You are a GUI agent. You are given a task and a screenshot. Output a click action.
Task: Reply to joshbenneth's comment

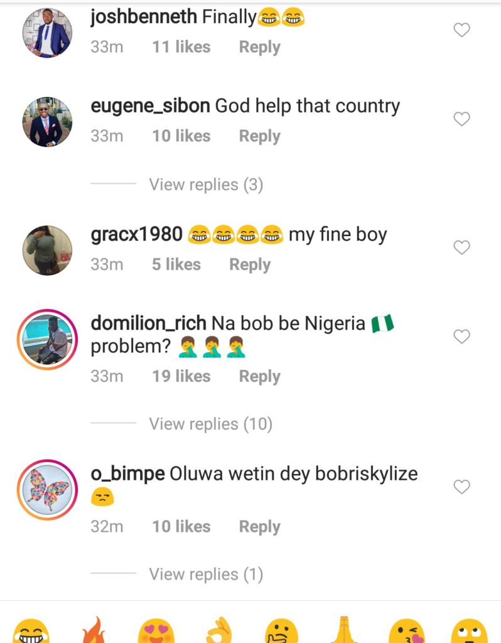(259, 47)
